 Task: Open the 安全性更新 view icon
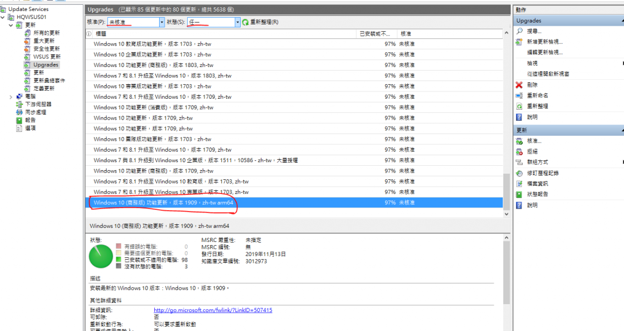(x=27, y=49)
